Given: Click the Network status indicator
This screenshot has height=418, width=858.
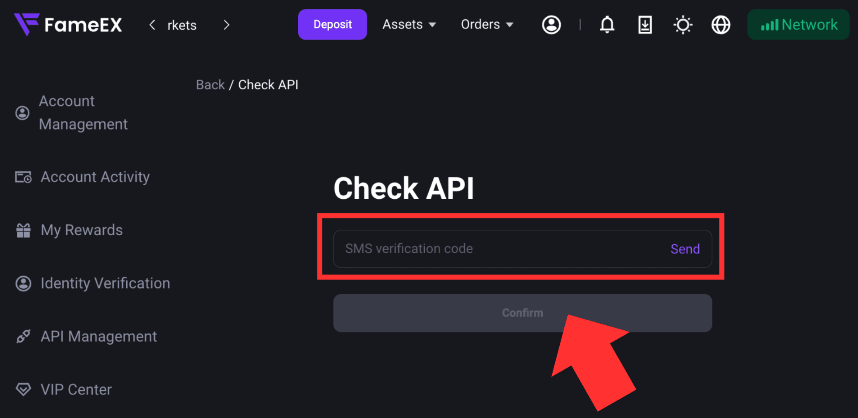Looking at the screenshot, I should tap(799, 25).
